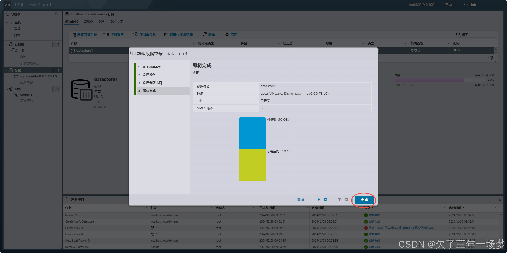This screenshot has width=507, height=253.
Task: Open root@10.0.0.100 user dropdown
Action: click(423, 5)
